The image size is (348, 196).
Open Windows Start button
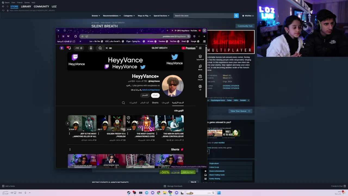click(219, 193)
